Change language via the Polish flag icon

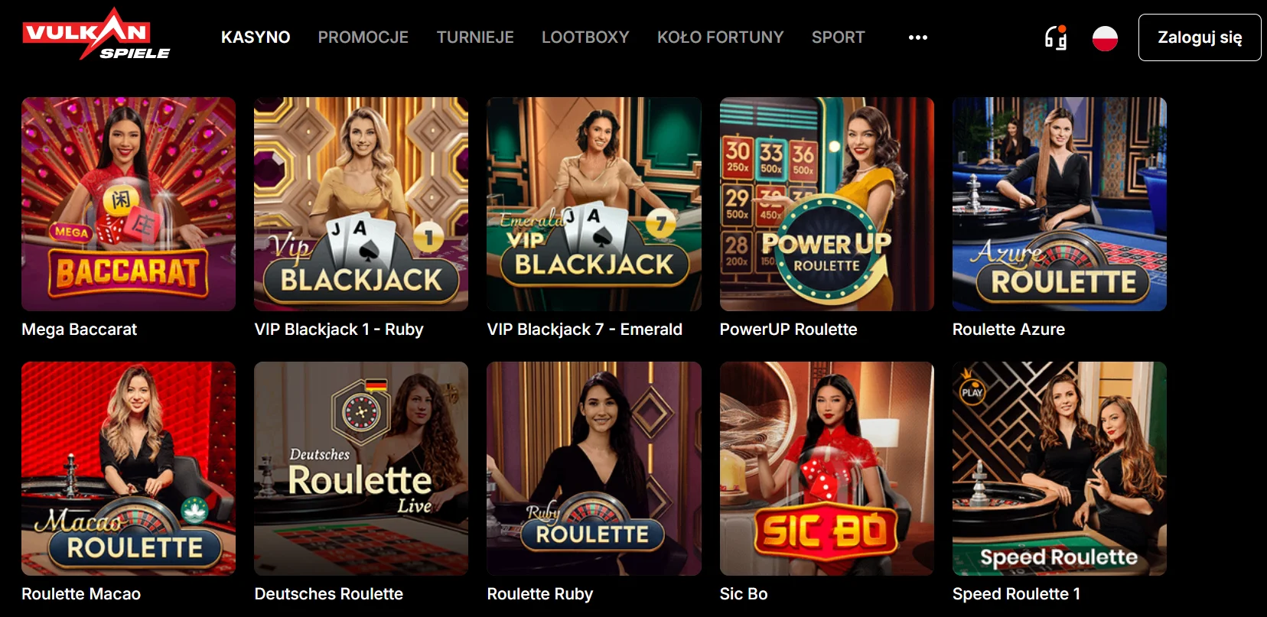1105,37
